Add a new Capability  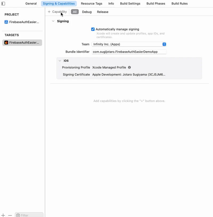point(57,12)
